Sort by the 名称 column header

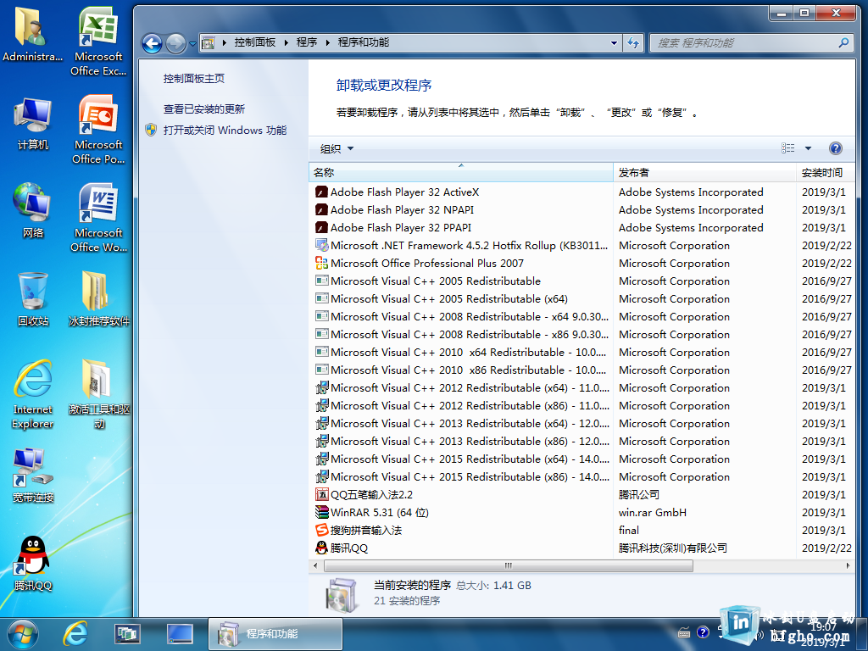pyautogui.click(x=460, y=173)
